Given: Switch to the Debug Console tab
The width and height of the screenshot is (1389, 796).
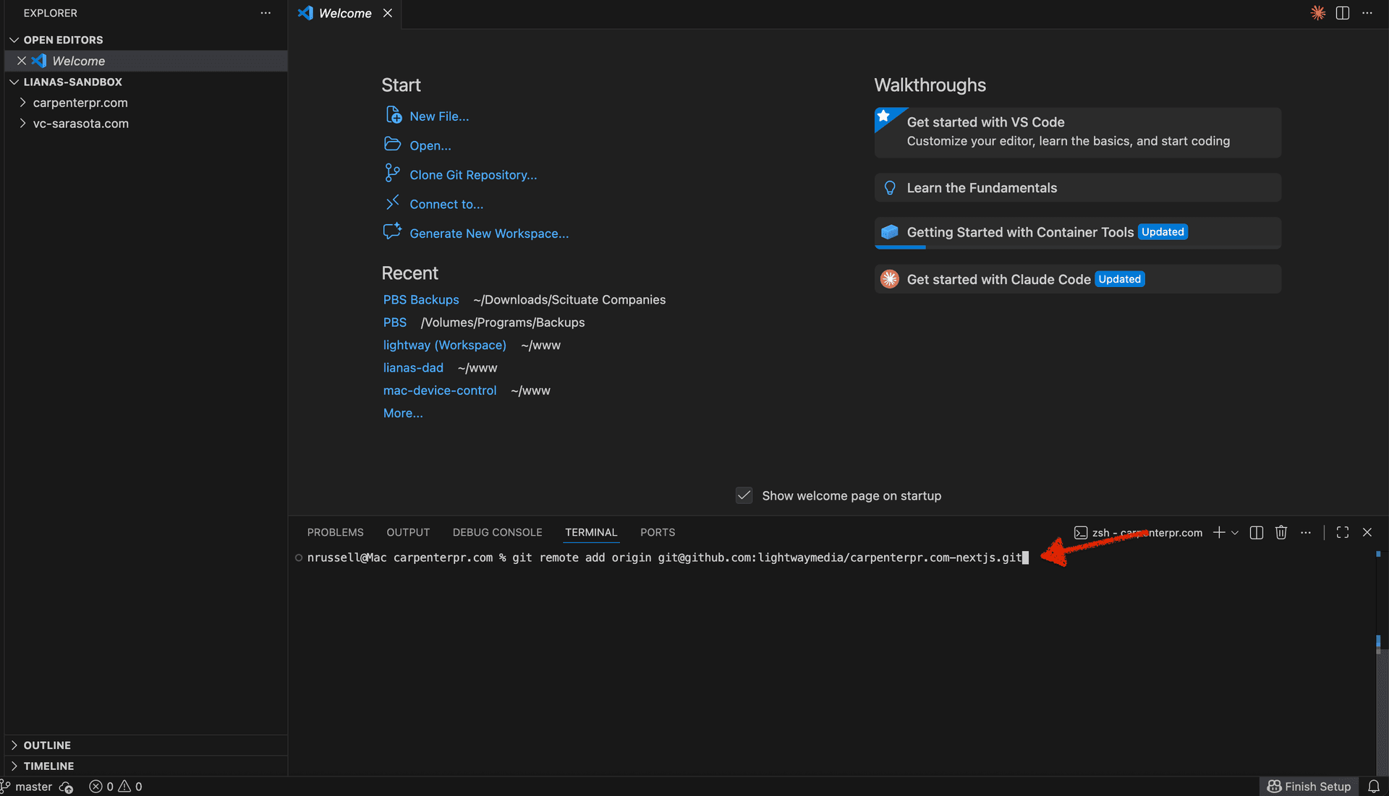Looking at the screenshot, I should 497,532.
